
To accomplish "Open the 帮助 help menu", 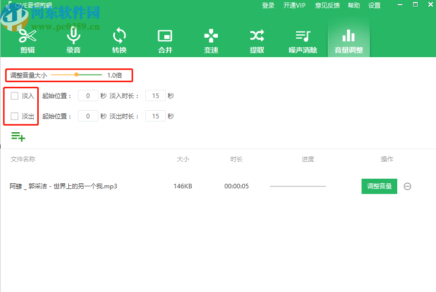I will coord(354,6).
